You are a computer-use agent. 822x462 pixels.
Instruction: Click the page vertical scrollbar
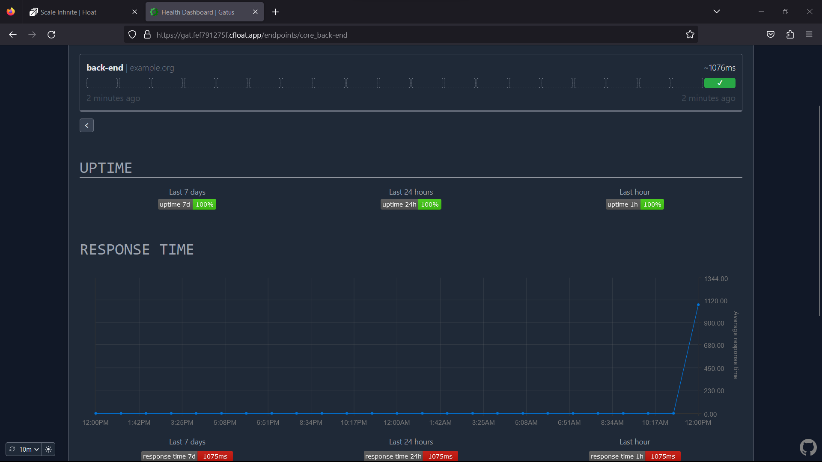tap(820, 211)
